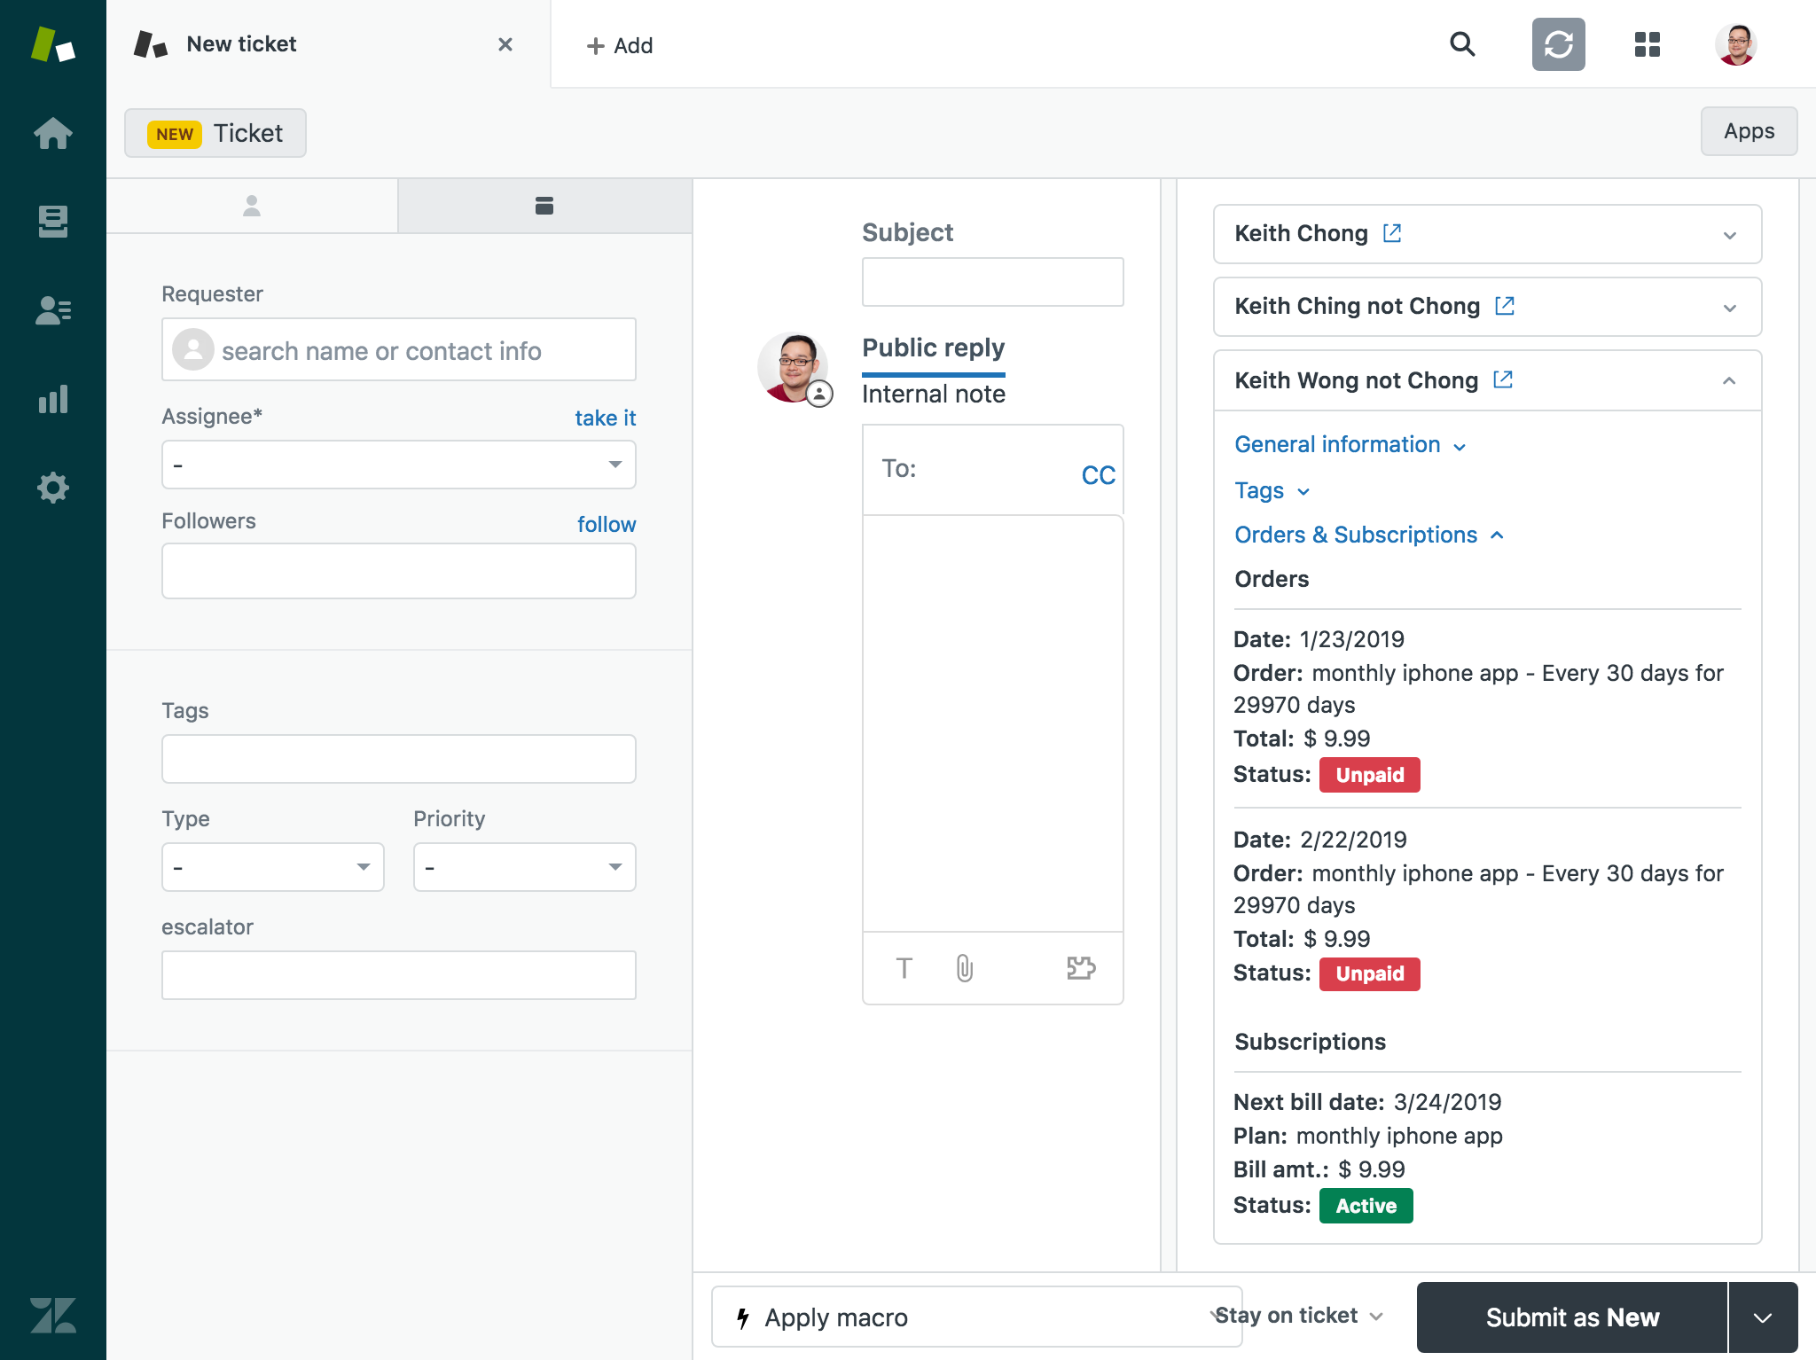Image resolution: width=1816 pixels, height=1360 pixels.
Task: Open the Admin gear icon
Action: tap(52, 488)
